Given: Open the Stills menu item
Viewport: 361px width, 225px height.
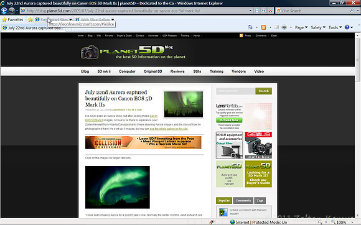Looking at the screenshot, I should 197,71.
